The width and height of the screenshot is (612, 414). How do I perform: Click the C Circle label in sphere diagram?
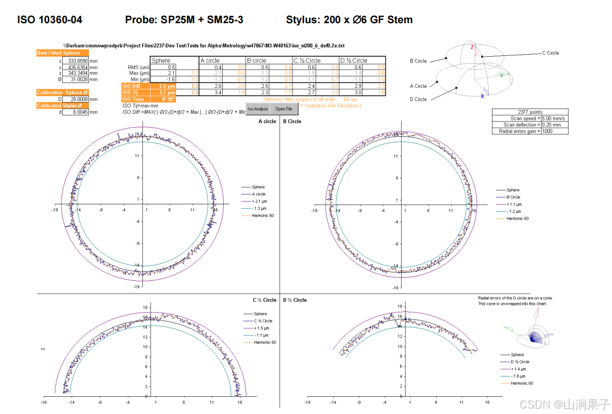click(551, 53)
